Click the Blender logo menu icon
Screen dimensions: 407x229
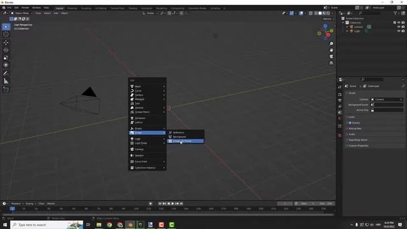[4, 8]
